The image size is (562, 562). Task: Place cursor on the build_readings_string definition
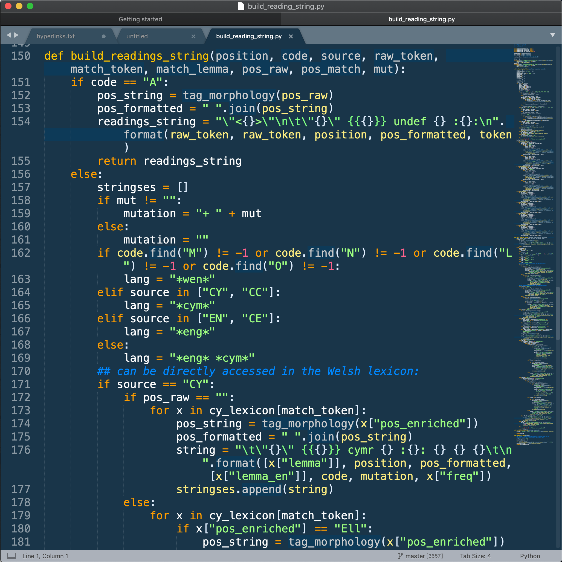pos(140,56)
